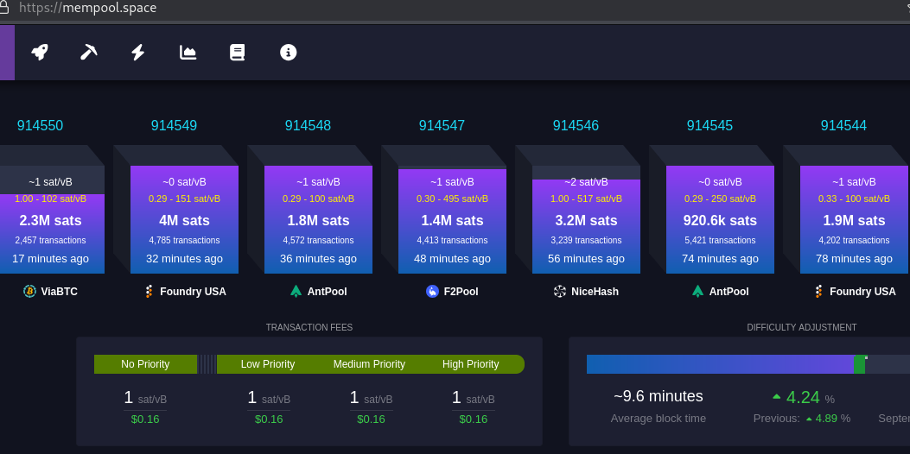Open block height 914548 link
Screen dimensions: 910x454
[309, 125]
